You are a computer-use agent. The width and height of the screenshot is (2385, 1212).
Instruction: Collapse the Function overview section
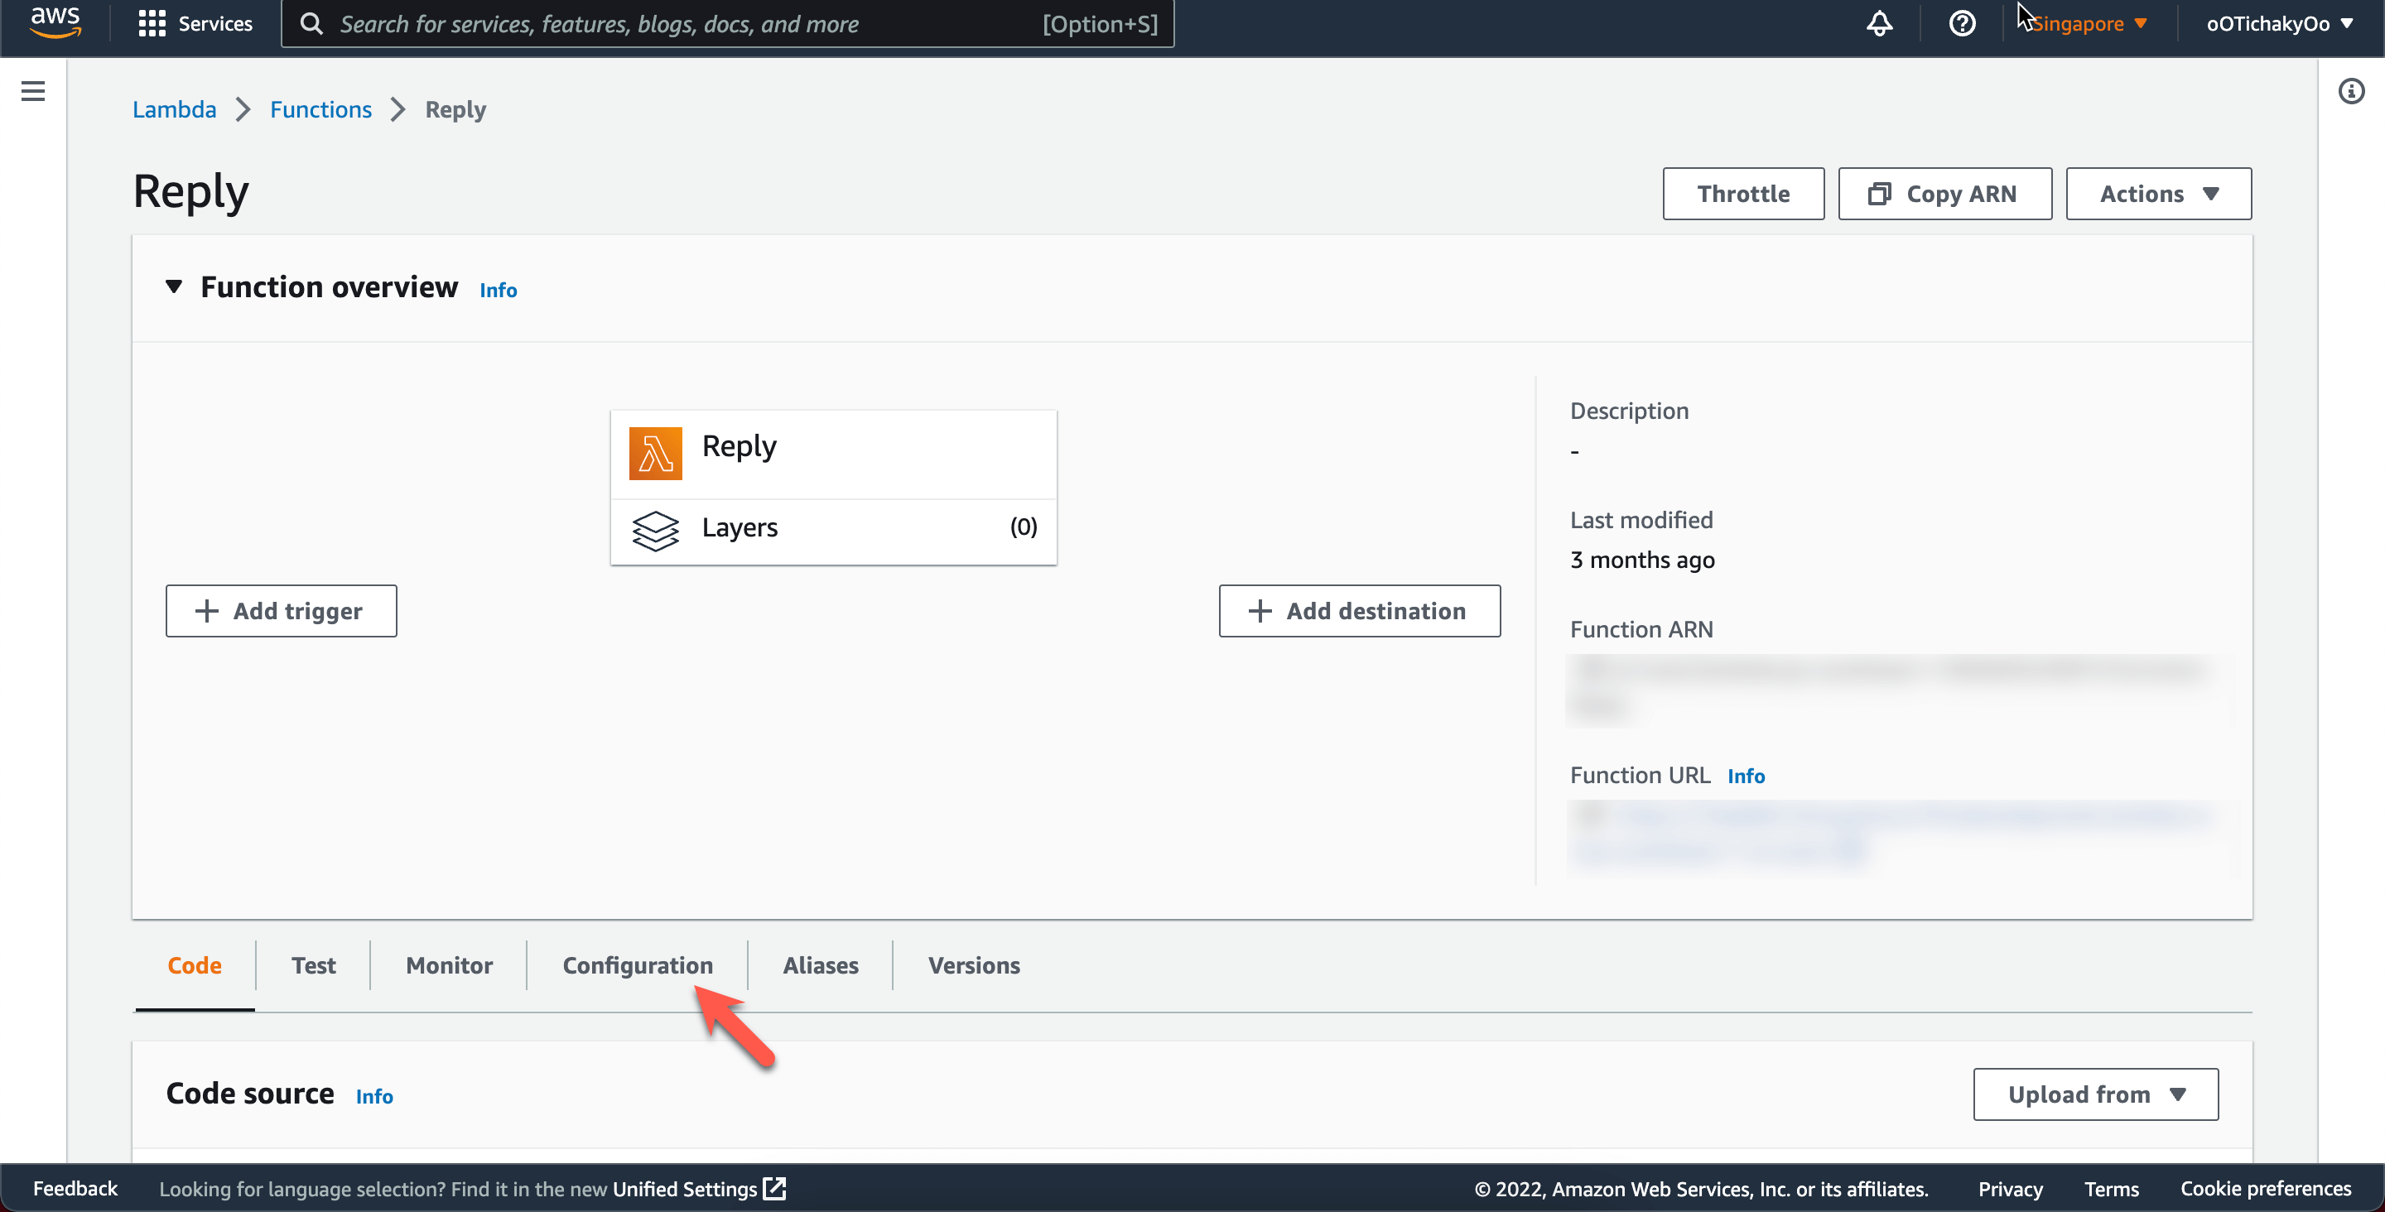(173, 287)
